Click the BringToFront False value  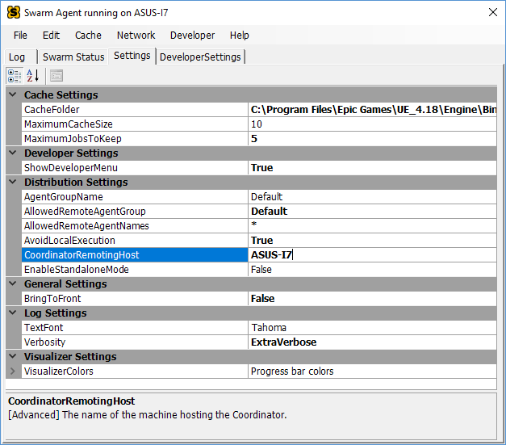point(372,299)
